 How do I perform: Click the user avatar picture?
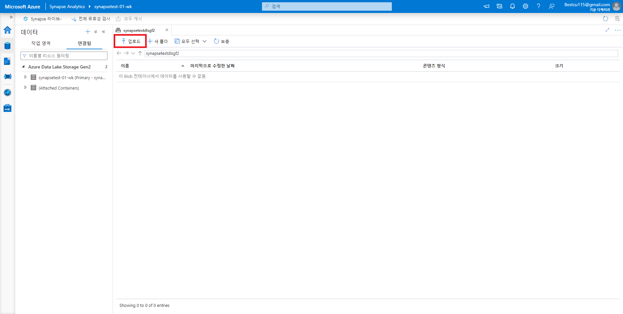(616, 6)
